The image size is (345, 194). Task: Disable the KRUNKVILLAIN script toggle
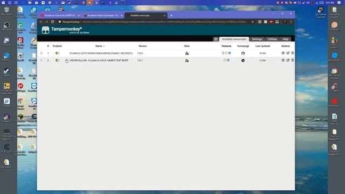pos(57,60)
